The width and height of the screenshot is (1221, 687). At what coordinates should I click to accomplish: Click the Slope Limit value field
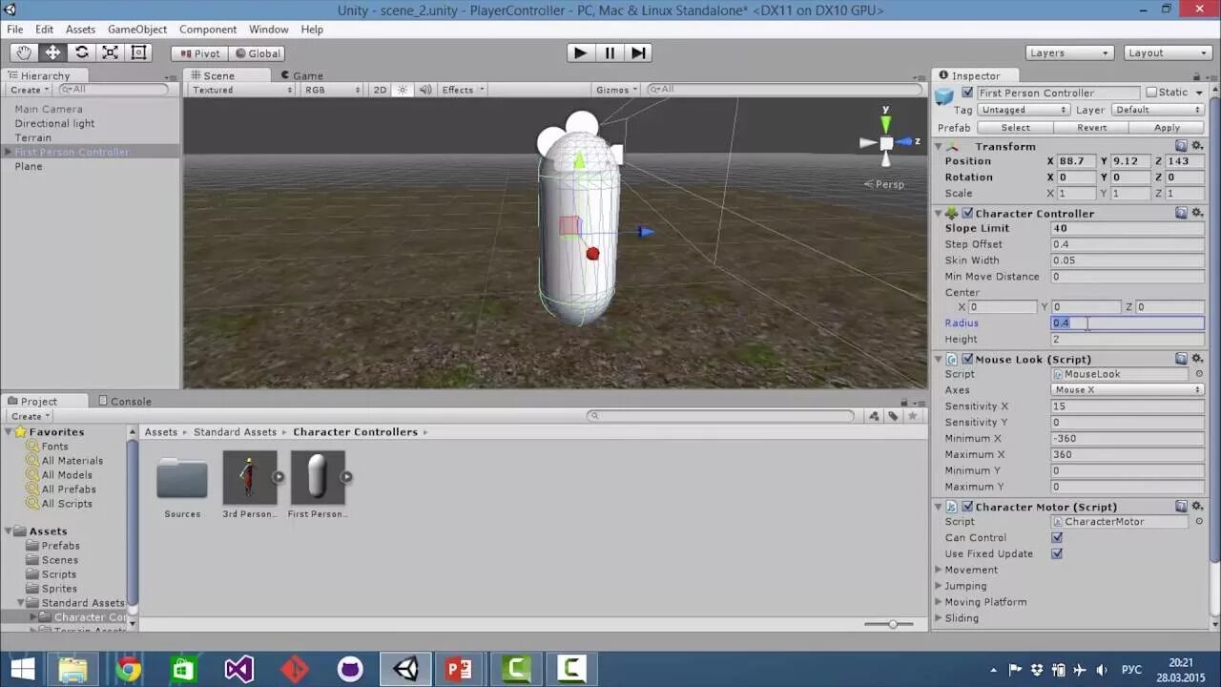(x=1128, y=228)
